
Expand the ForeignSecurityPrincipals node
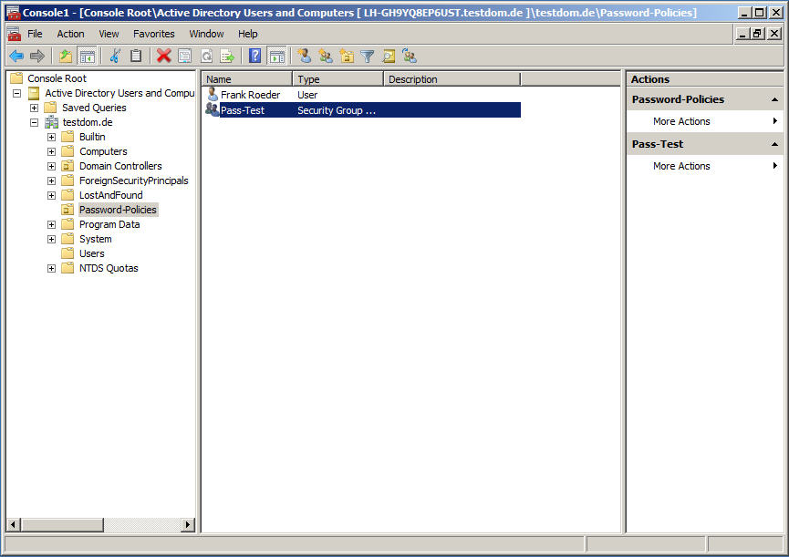(51, 181)
